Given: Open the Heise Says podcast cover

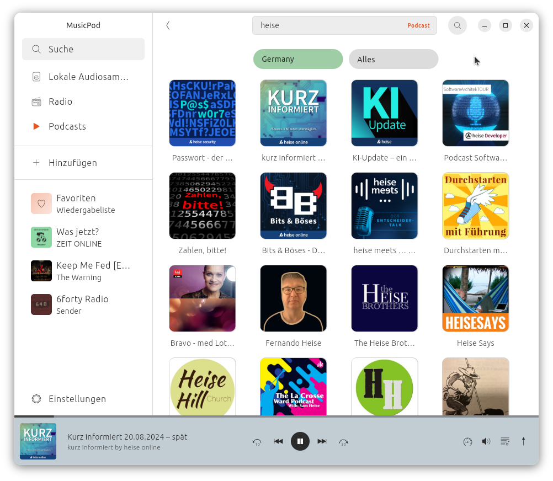Looking at the screenshot, I should coord(475,298).
